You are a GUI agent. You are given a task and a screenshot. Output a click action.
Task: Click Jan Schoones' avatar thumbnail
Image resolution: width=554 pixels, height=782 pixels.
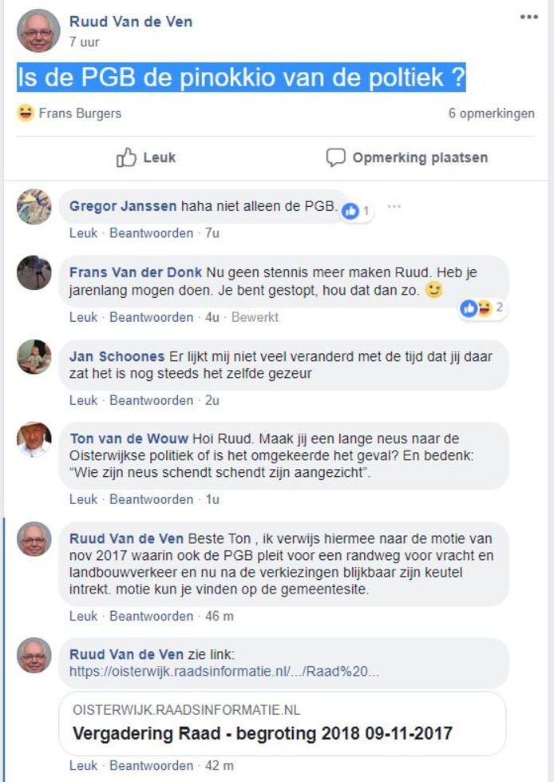pos(33,355)
